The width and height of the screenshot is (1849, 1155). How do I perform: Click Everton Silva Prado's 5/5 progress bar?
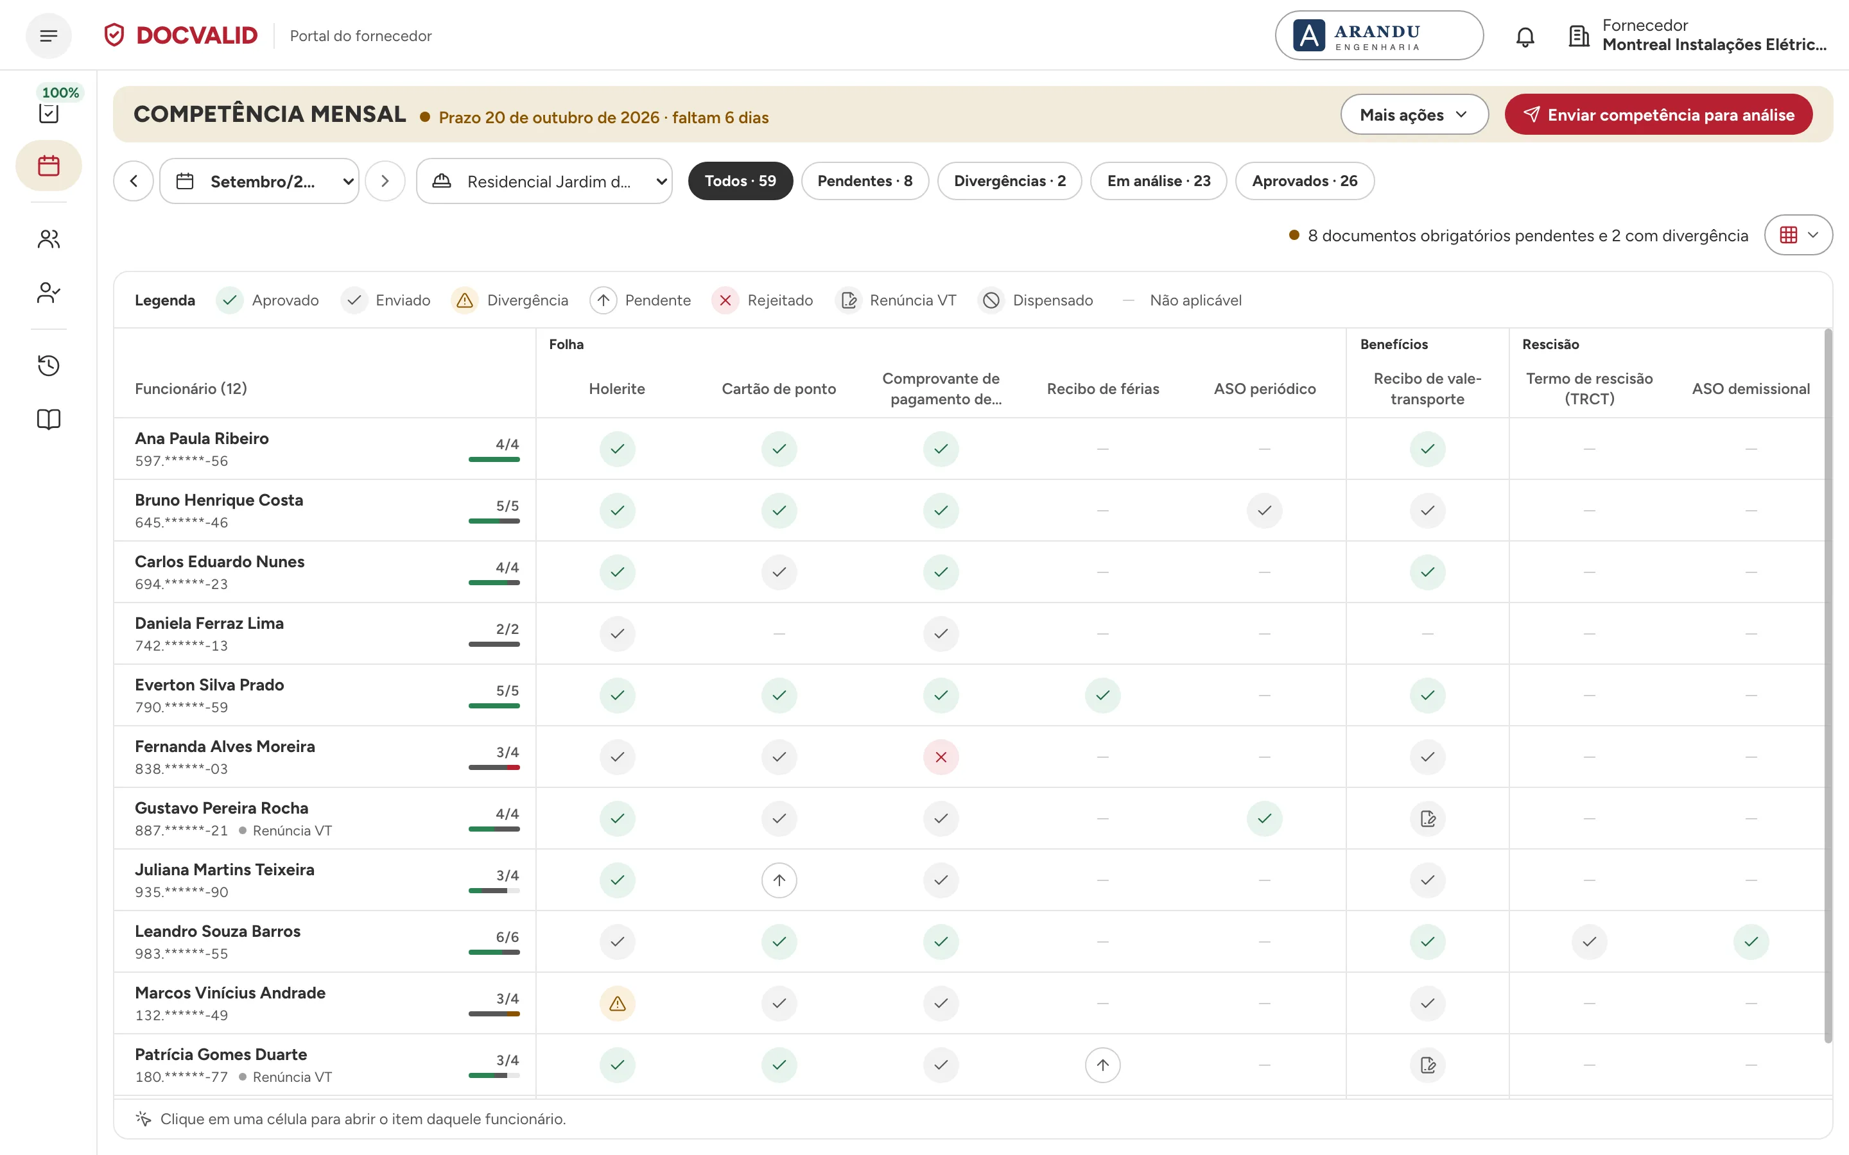click(x=494, y=706)
